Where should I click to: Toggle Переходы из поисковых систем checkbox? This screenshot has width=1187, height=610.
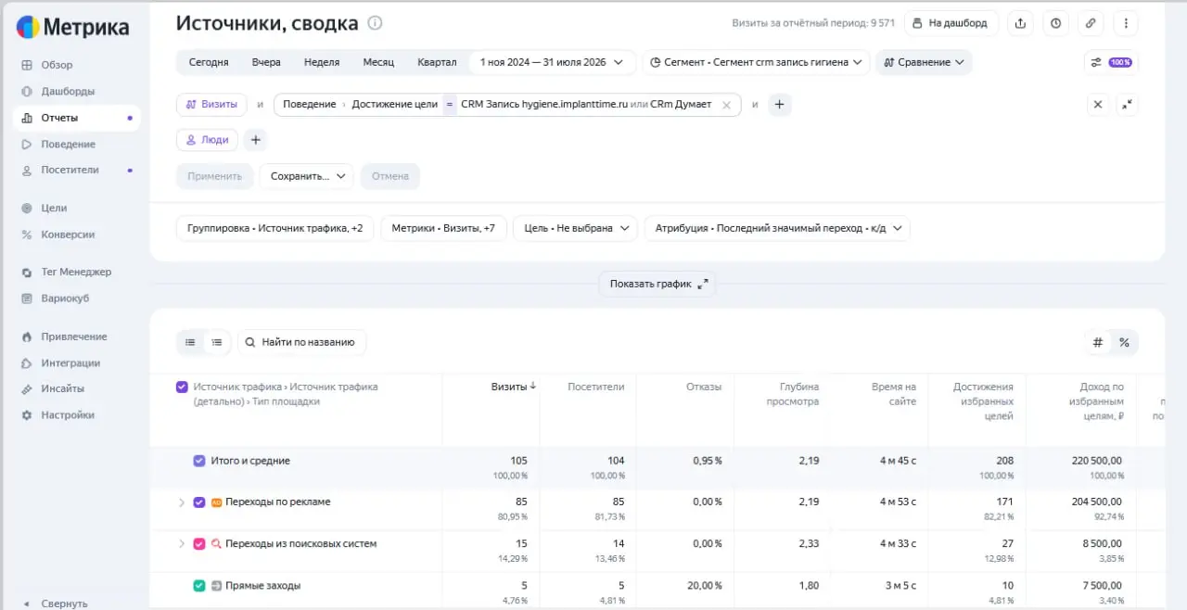[199, 543]
